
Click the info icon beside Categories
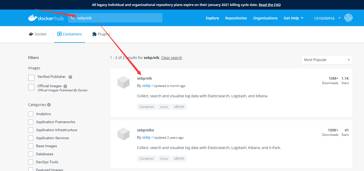pyautogui.click(x=49, y=105)
